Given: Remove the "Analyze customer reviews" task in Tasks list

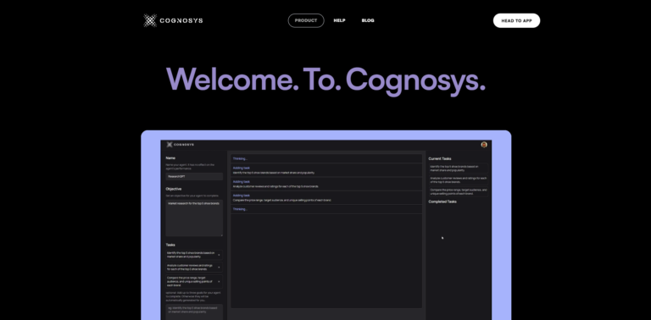Looking at the screenshot, I should pos(220,267).
